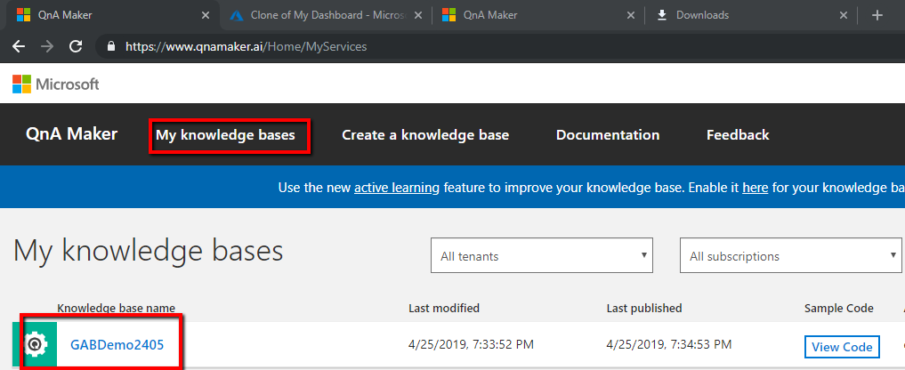Open the Documentation menu item
This screenshot has width=905, height=370.
[608, 135]
